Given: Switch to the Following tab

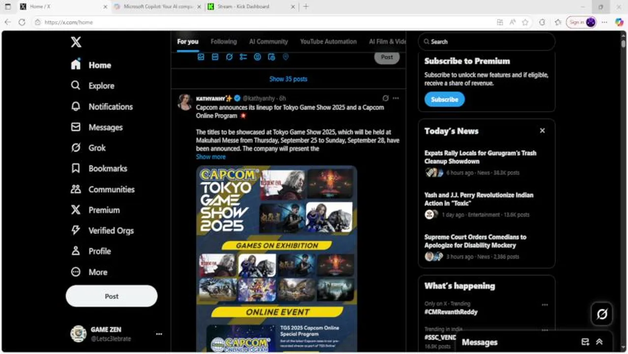Looking at the screenshot, I should (224, 42).
